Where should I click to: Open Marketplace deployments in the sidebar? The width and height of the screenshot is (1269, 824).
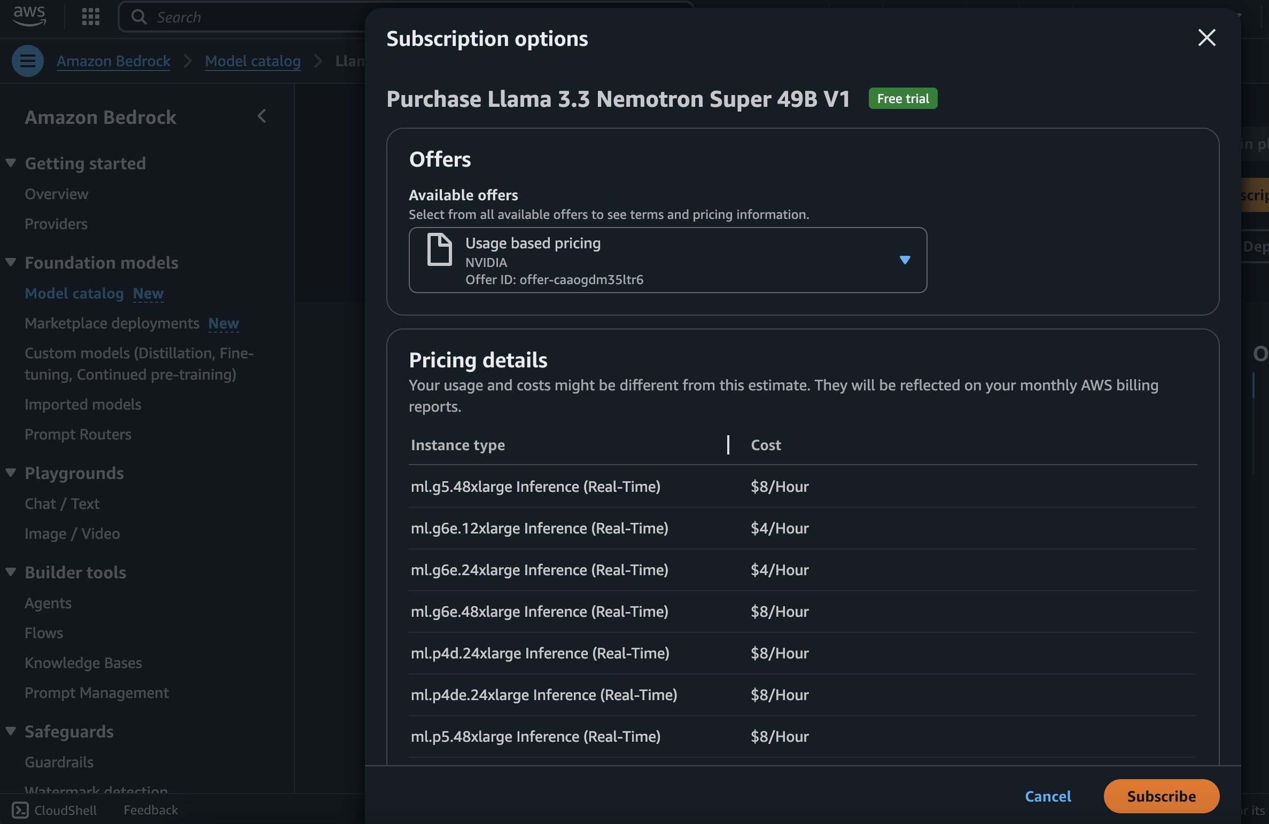point(112,323)
